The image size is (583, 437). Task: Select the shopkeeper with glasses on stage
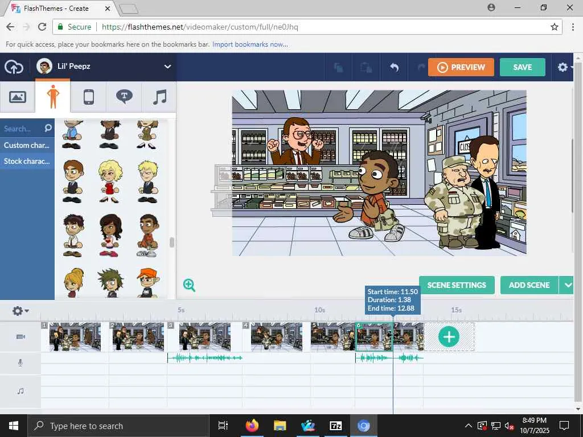coord(297,141)
